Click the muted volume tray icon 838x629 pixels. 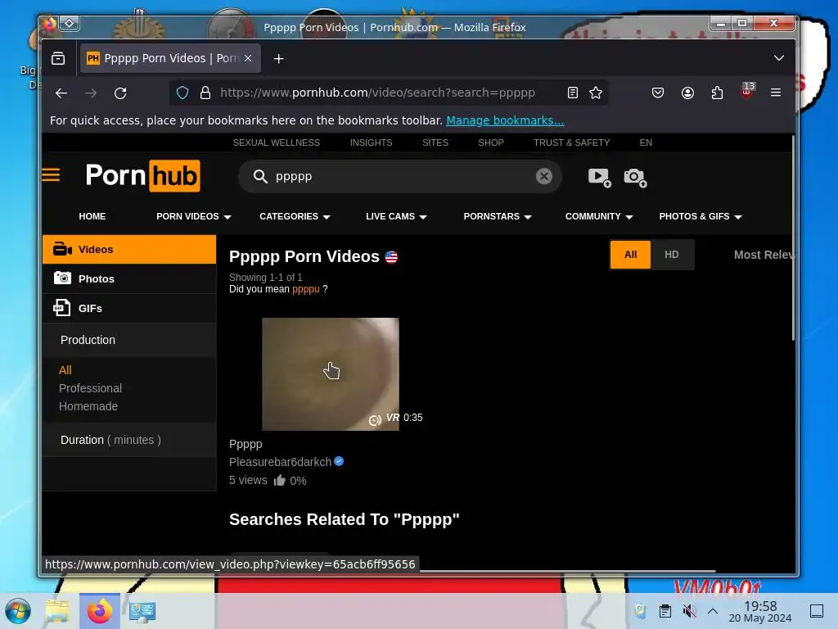(689, 611)
